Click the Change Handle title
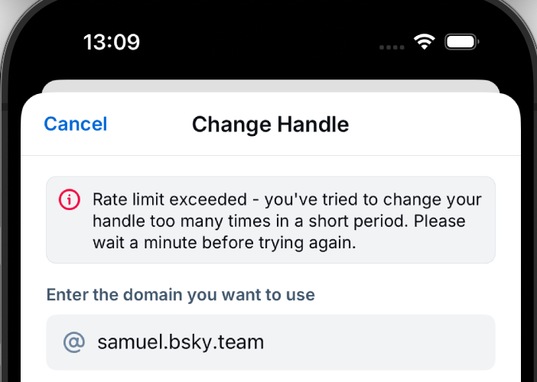Viewport: 537px width, 382px height. (x=270, y=124)
